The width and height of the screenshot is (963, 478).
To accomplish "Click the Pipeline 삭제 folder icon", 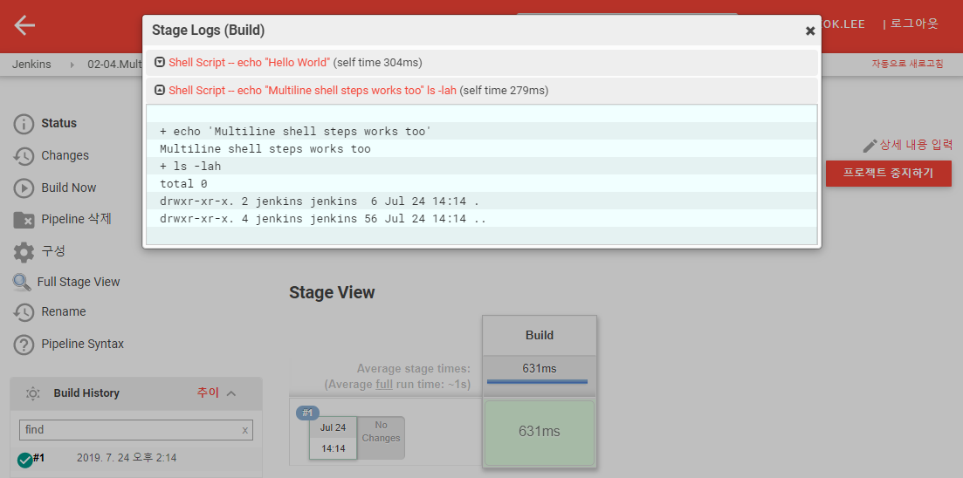I will point(24,220).
